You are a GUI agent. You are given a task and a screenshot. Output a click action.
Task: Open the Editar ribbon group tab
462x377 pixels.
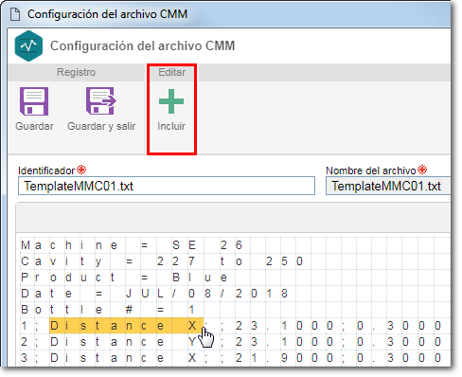(172, 72)
